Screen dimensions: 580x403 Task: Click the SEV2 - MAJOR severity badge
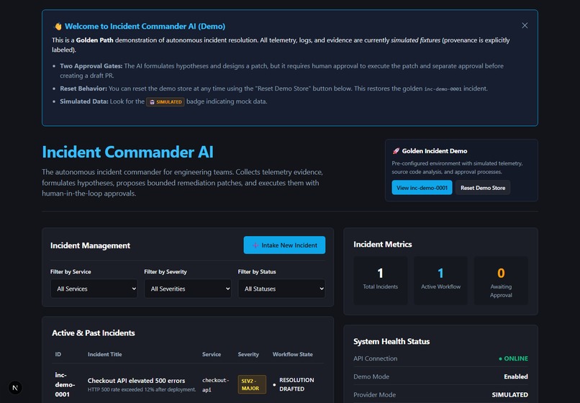(x=252, y=384)
